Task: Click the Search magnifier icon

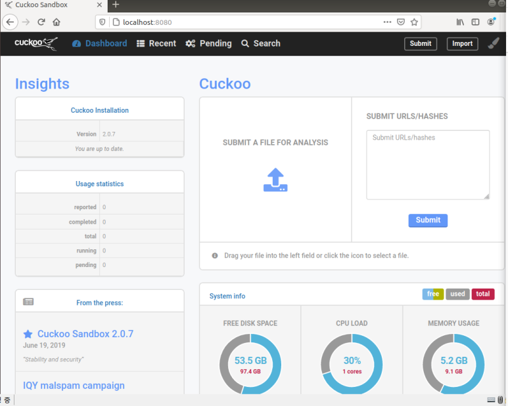Action: pos(245,44)
